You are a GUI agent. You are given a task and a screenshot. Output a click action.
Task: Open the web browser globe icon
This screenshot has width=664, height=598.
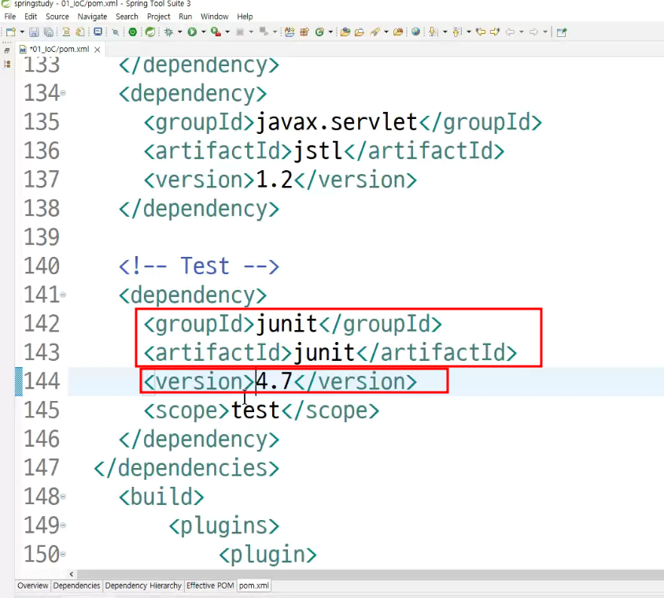pos(416,32)
